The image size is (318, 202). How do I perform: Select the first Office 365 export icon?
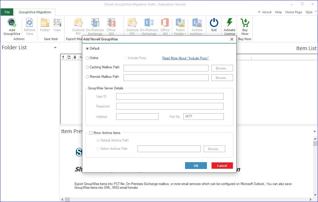(x=111, y=23)
